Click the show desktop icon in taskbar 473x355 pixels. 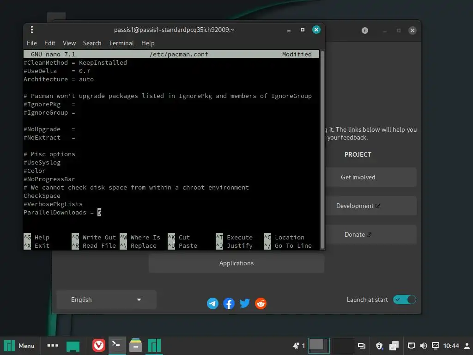(x=73, y=346)
